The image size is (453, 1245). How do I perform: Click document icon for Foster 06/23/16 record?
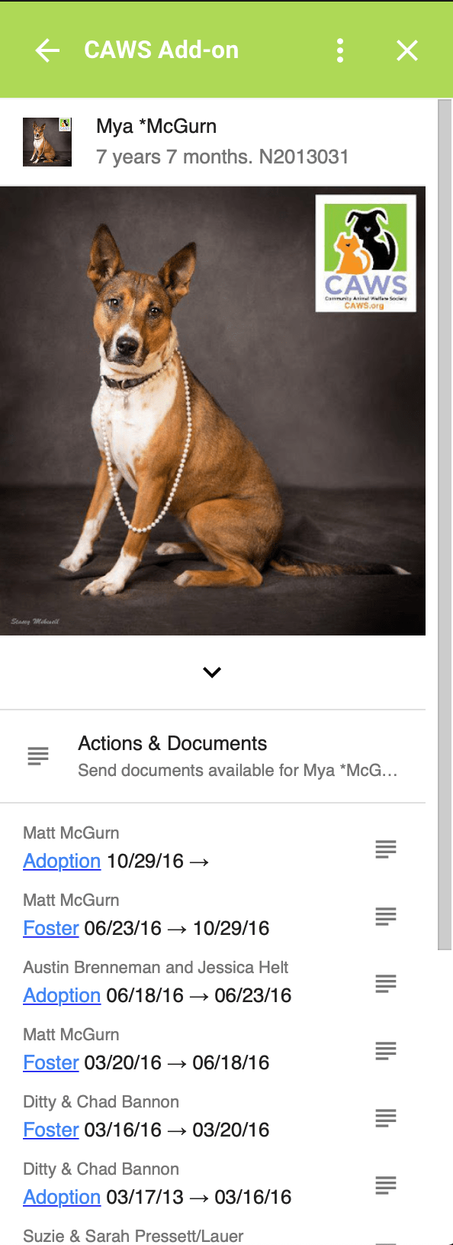[386, 916]
